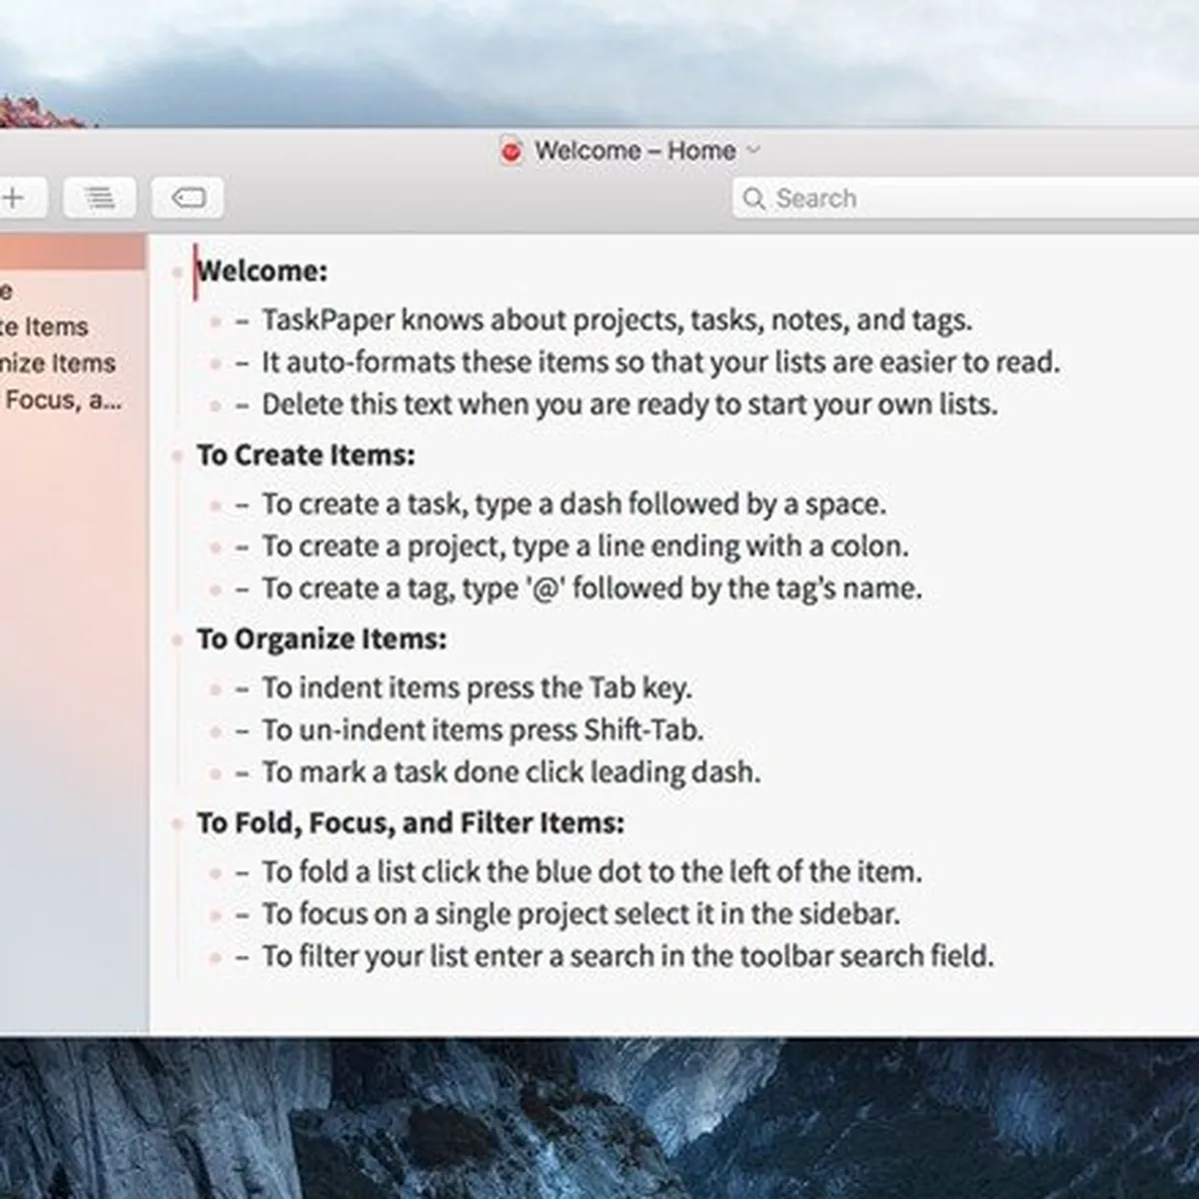Click text 'To fold a list click the blue dot'

tap(592, 871)
